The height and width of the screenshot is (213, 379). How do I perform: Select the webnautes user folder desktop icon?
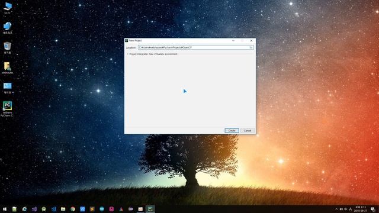click(x=7, y=68)
